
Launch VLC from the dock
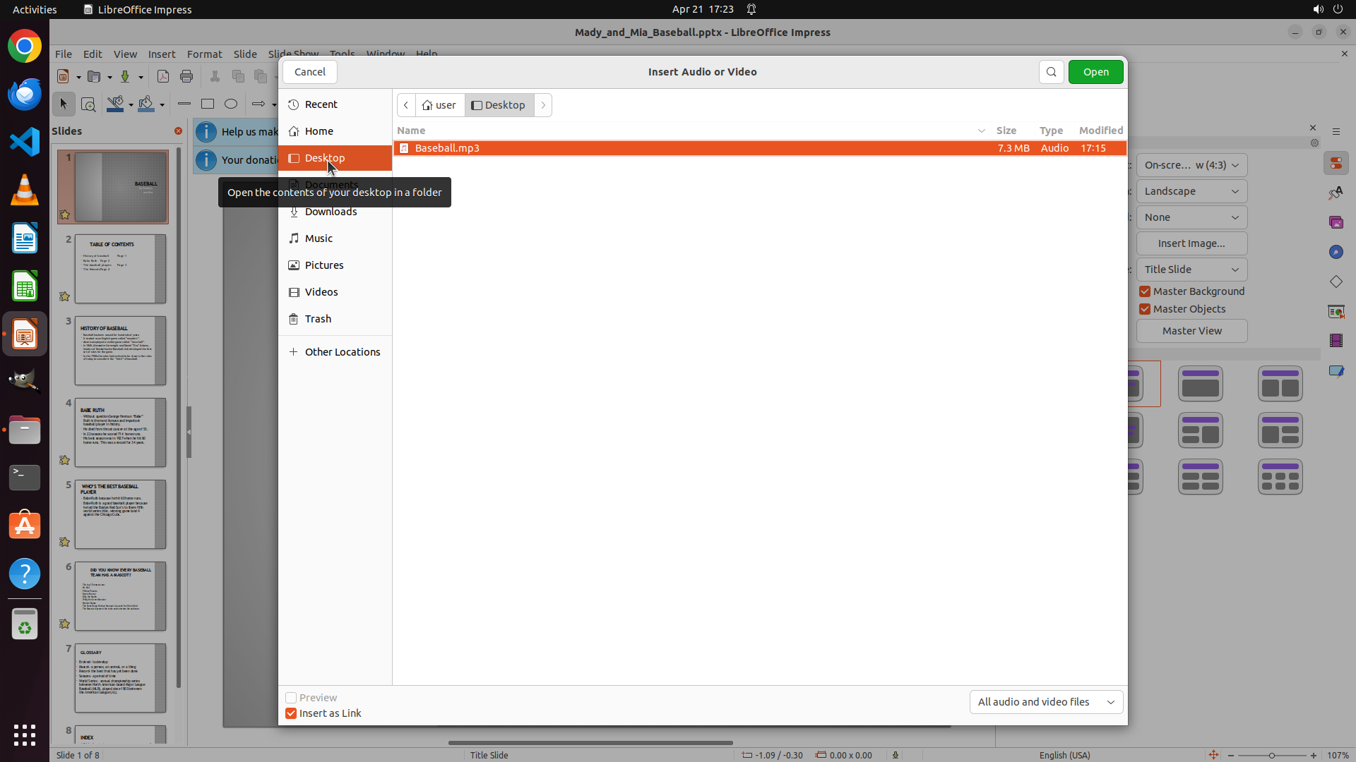25,190
